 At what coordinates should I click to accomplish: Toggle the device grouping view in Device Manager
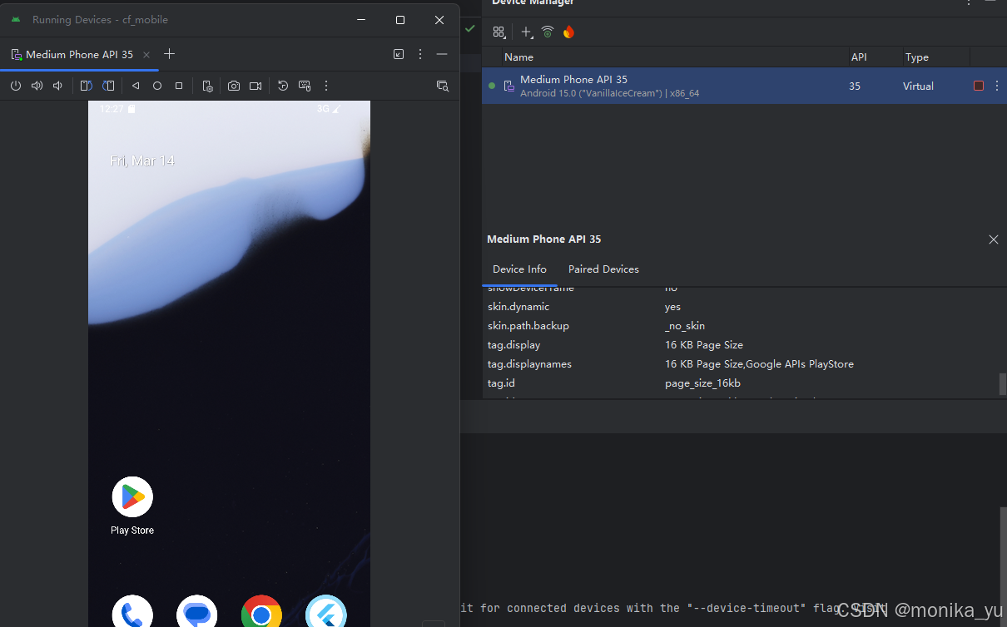point(499,32)
